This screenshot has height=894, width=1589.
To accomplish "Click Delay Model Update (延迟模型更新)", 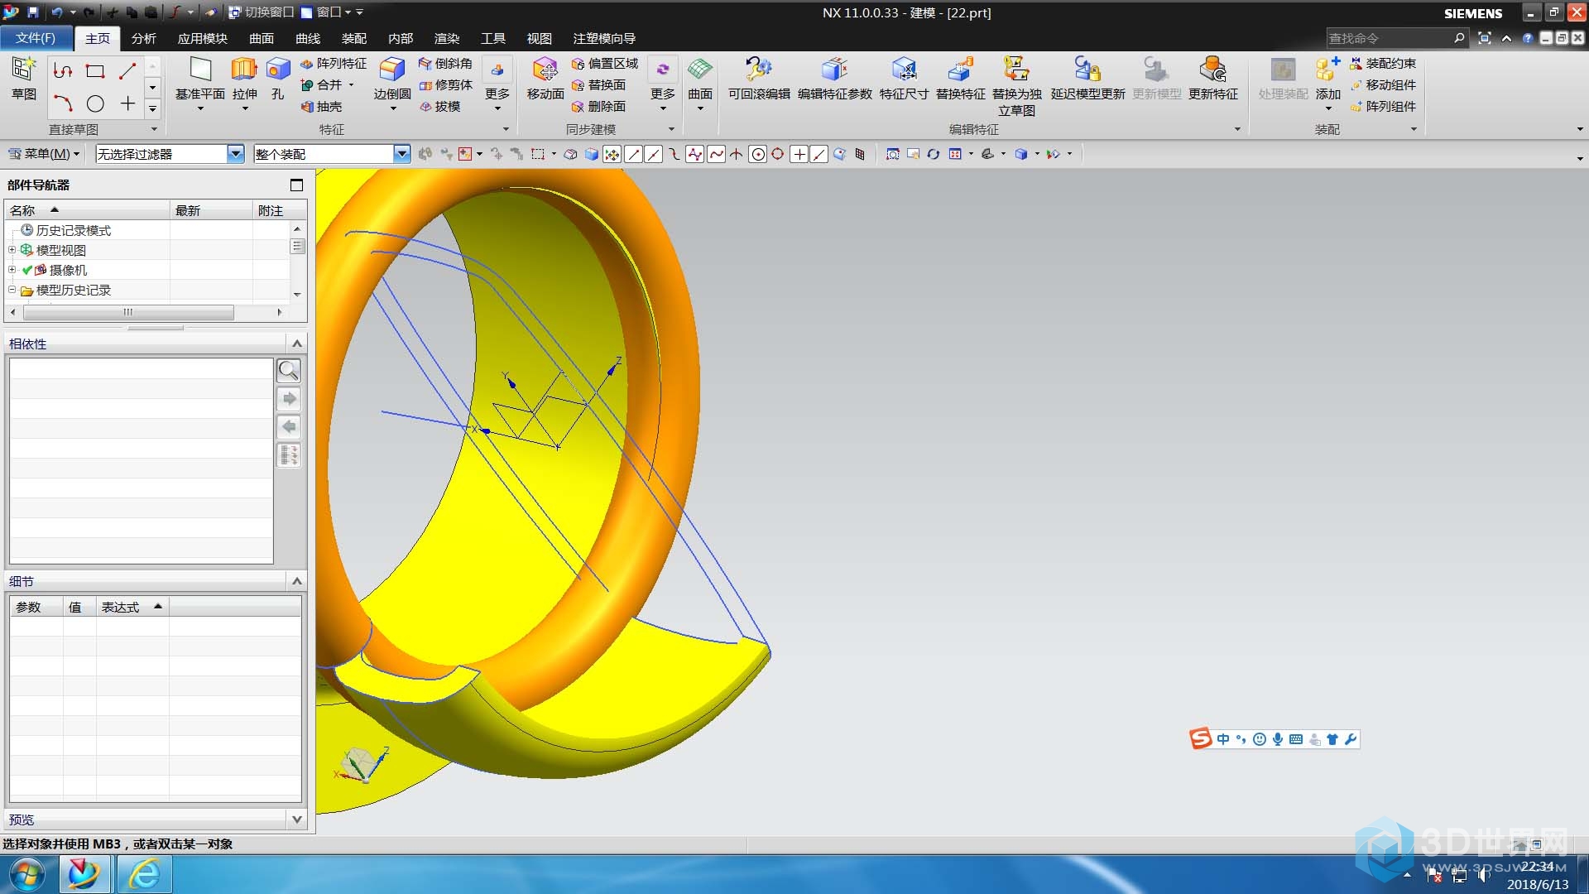I will point(1087,79).
